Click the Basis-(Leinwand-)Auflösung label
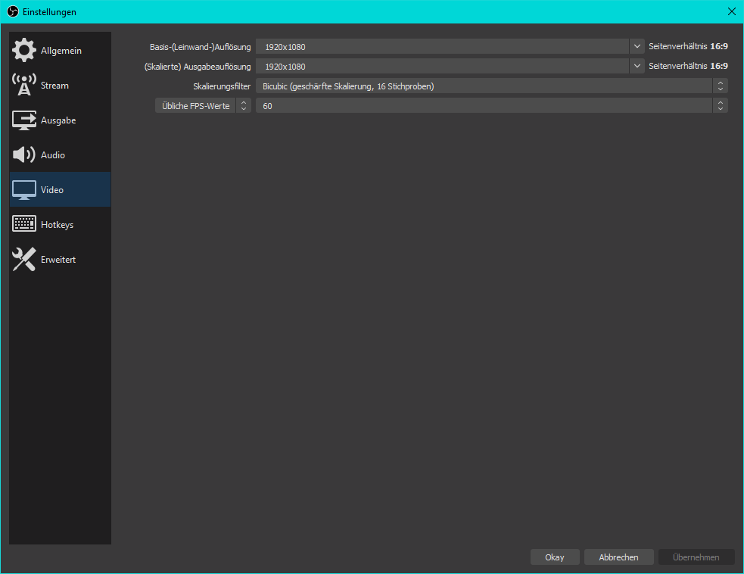744x574 pixels. pyautogui.click(x=201, y=47)
